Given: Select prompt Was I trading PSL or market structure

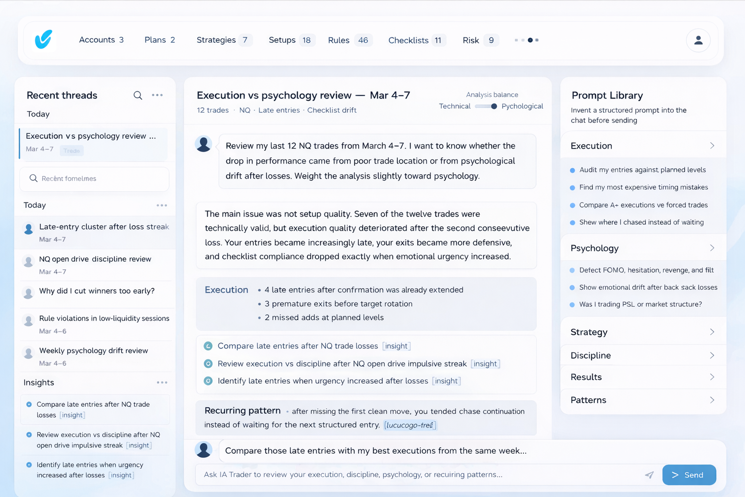Looking at the screenshot, I should pyautogui.click(x=640, y=304).
